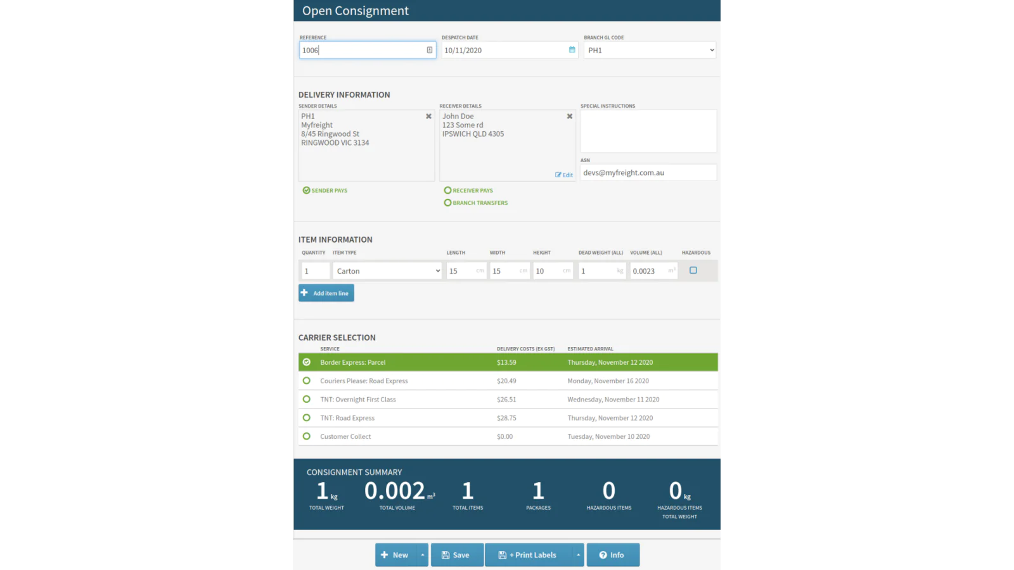Click the Height input field
Viewport: 1014px width, 570px height.
click(553, 271)
